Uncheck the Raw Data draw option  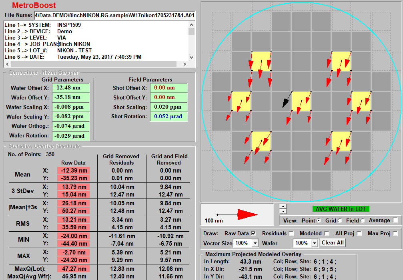tap(253, 234)
